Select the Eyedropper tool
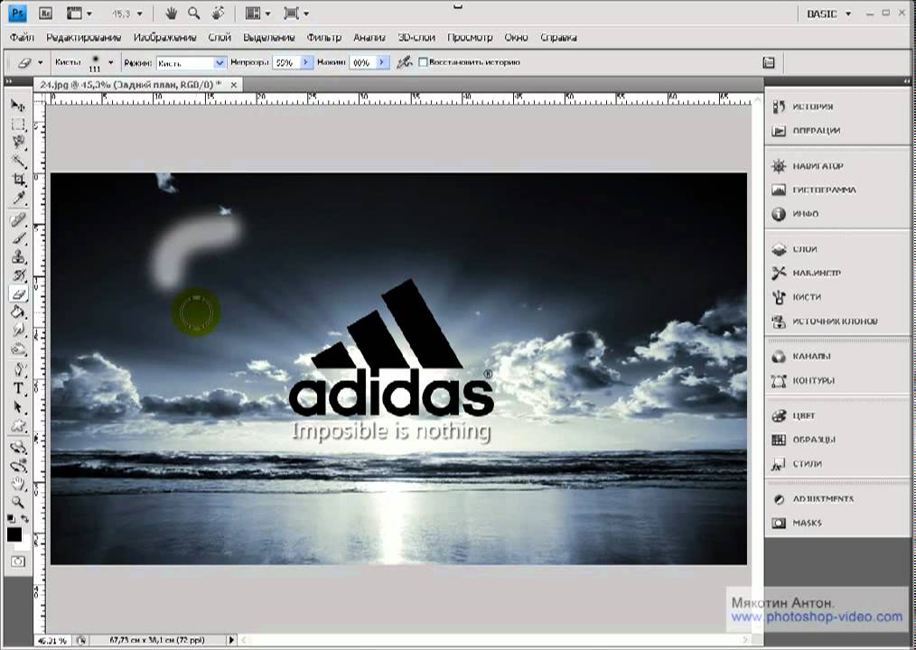Viewport: 916px width, 650px height. click(18, 199)
